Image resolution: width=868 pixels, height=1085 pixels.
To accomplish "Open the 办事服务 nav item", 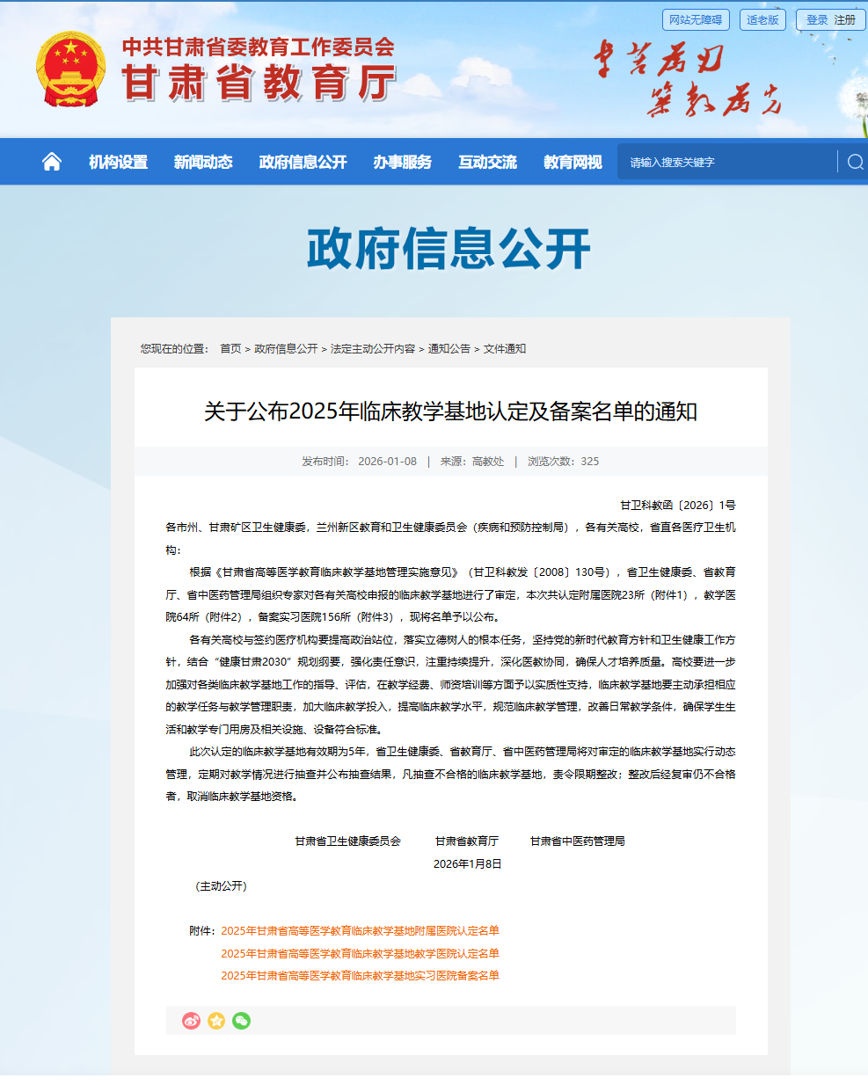I will click(403, 162).
